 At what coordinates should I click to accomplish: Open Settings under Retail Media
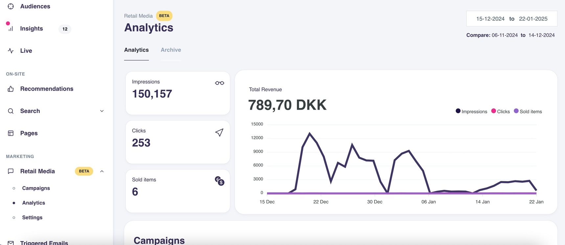click(32, 217)
